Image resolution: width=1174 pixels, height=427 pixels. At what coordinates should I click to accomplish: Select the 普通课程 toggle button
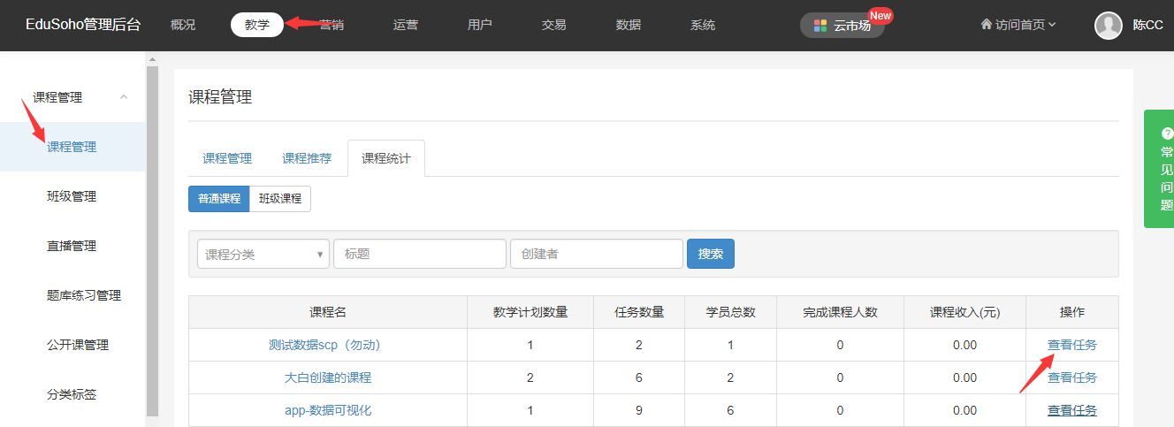(218, 199)
